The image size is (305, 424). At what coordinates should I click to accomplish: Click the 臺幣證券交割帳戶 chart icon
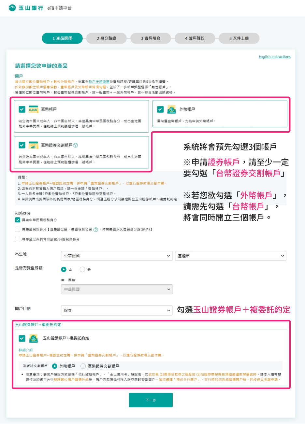tap(33, 145)
